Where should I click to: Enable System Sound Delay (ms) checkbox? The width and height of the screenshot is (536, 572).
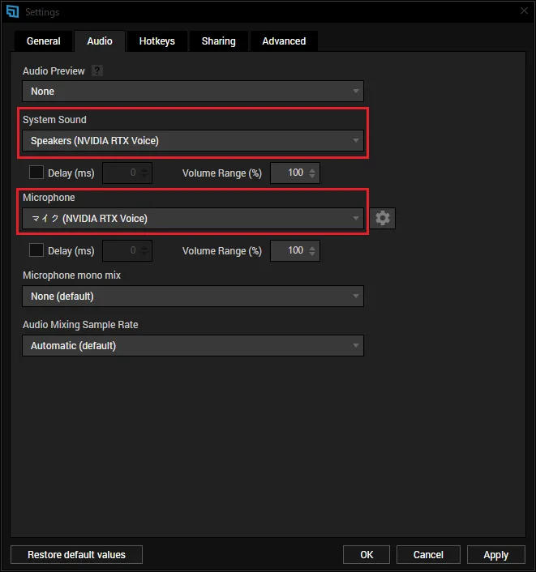click(36, 173)
